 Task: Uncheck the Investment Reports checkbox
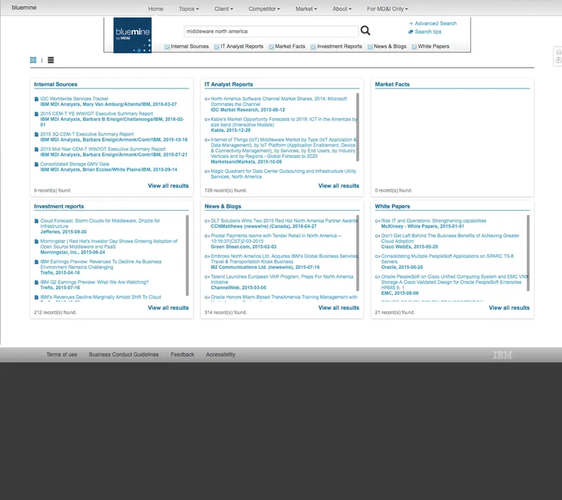(313, 46)
